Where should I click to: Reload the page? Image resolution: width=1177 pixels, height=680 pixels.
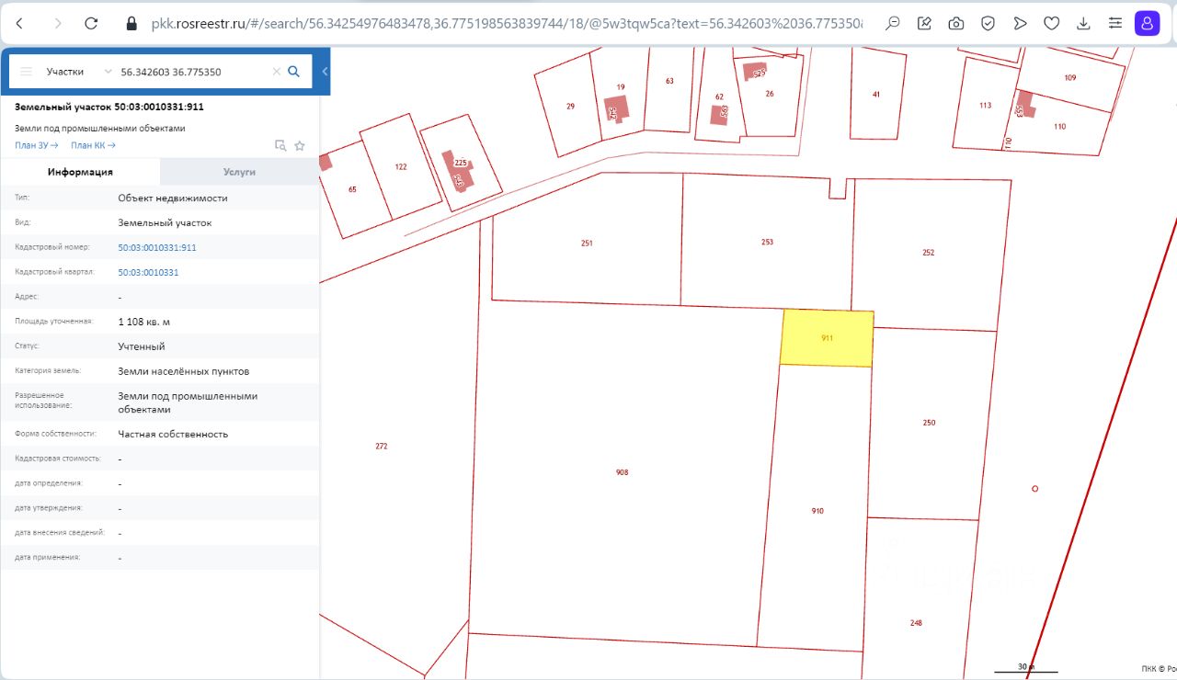click(x=90, y=23)
